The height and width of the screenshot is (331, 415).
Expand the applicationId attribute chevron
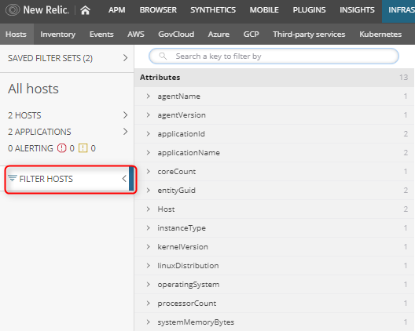(x=149, y=133)
